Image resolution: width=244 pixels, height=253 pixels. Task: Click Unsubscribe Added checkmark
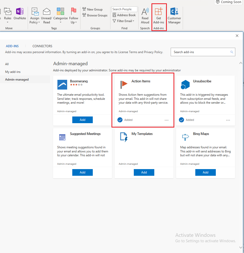coord(181,120)
